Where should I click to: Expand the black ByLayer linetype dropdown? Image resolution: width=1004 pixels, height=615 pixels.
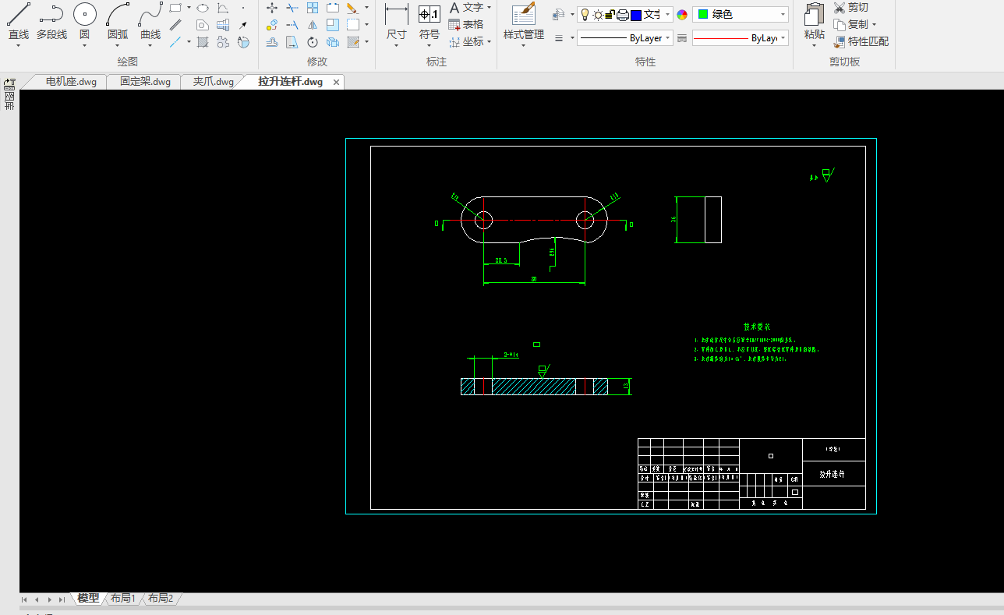tap(624, 38)
